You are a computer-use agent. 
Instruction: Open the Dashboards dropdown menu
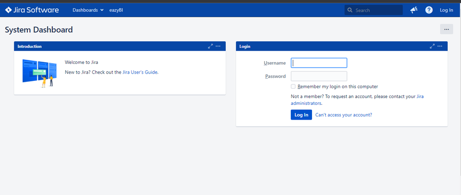(x=88, y=10)
